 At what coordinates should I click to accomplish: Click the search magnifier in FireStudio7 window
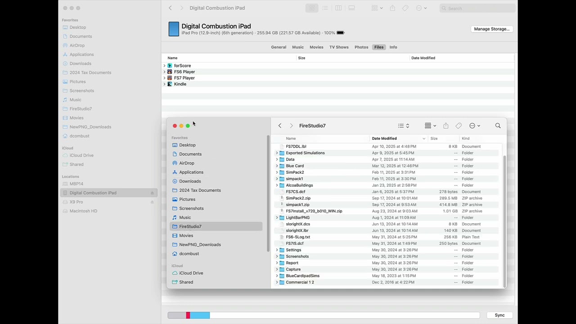click(498, 126)
